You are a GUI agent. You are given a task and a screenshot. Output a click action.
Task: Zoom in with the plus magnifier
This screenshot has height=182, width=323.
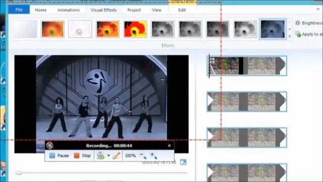pos(153,156)
